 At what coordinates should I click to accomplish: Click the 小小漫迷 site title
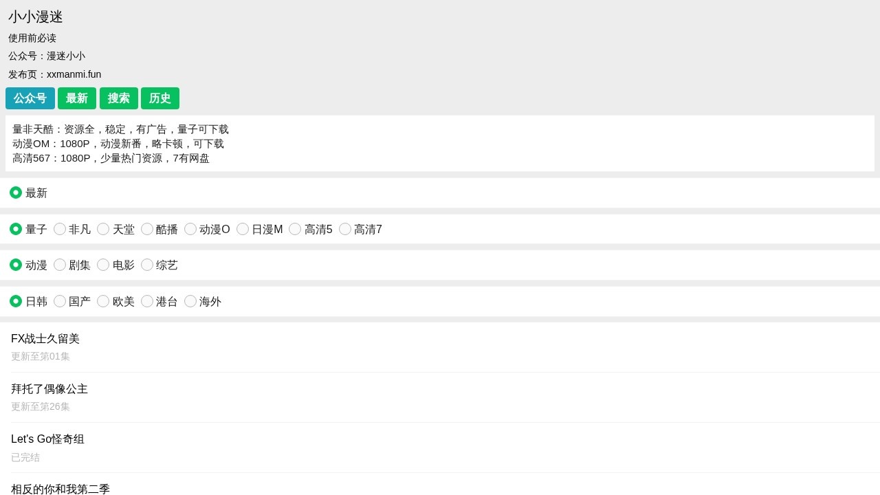(x=36, y=16)
